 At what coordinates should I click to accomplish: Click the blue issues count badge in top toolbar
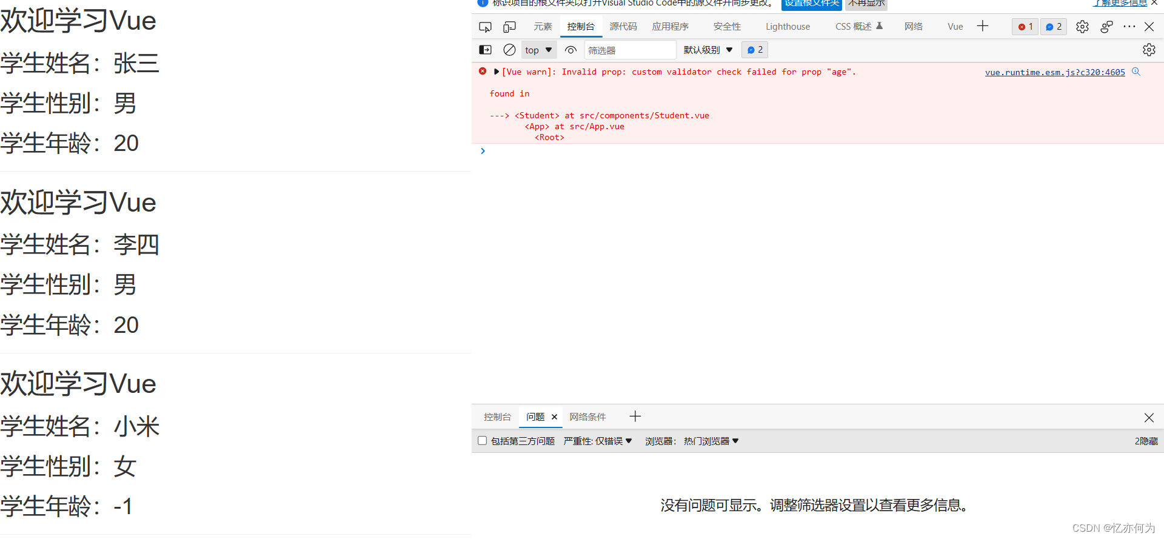coord(1054,27)
